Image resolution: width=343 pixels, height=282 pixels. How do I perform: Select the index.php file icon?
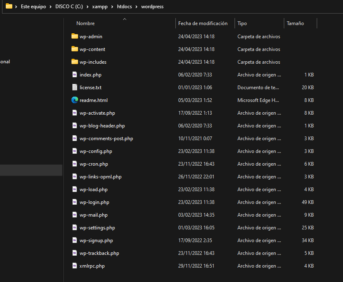(74, 74)
